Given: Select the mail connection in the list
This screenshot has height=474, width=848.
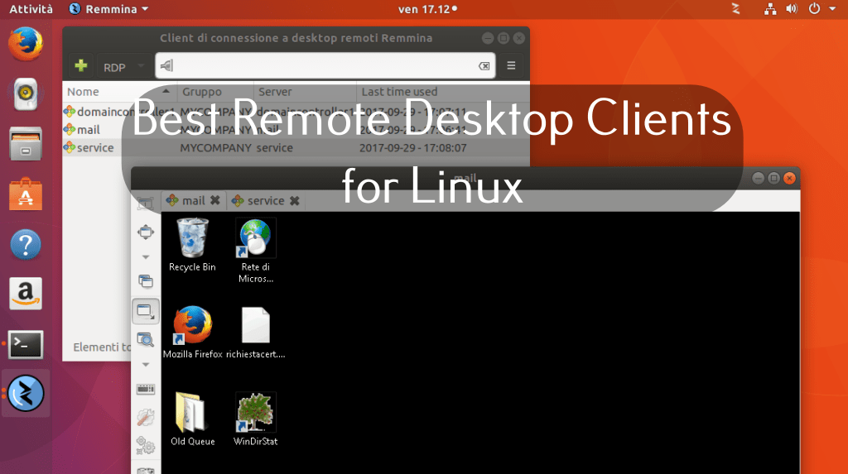Looking at the screenshot, I should click(296, 130).
